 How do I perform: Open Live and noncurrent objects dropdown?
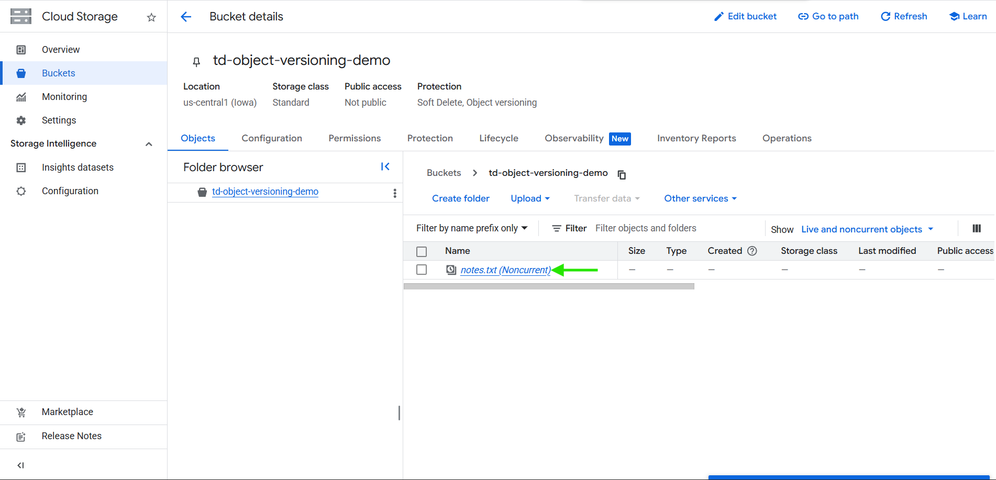point(867,229)
